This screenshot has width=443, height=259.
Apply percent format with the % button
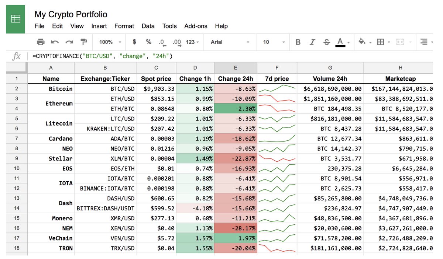[148, 42]
